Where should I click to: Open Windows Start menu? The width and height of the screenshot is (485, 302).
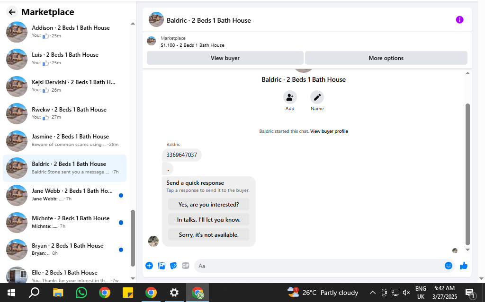pyautogui.click(x=11, y=293)
